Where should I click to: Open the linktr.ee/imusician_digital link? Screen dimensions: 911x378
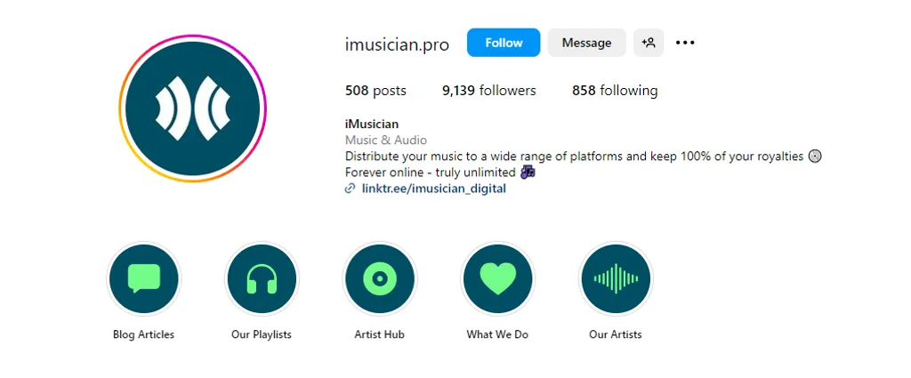433,189
